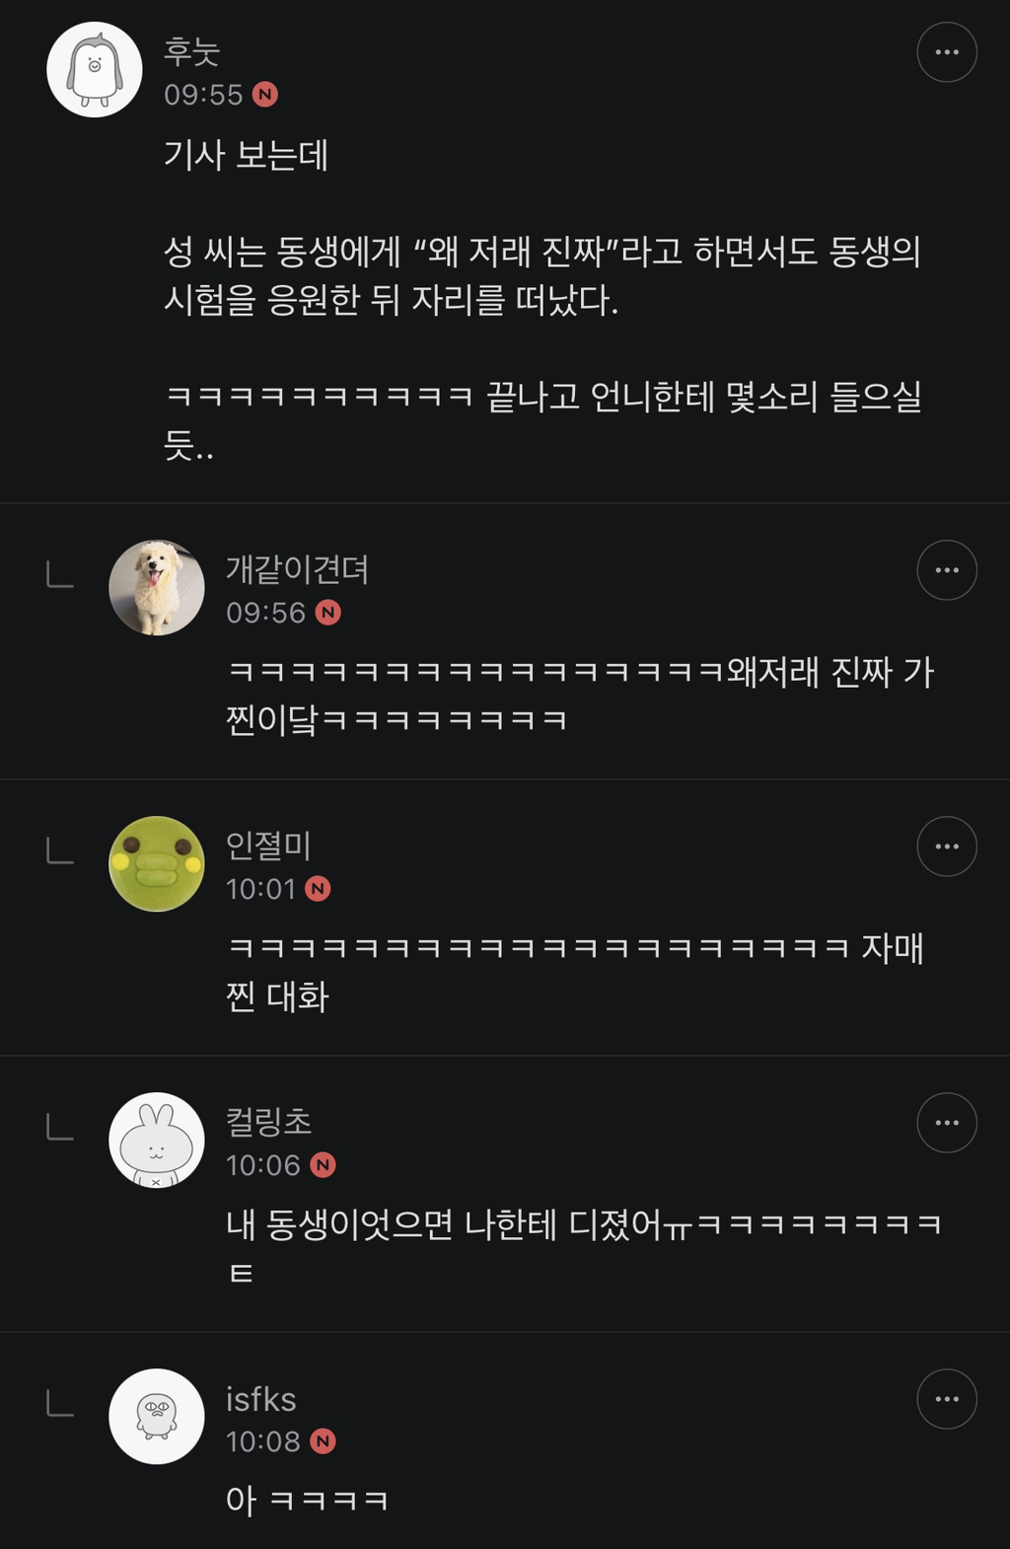Open more options for 후눗's comment

click(947, 52)
